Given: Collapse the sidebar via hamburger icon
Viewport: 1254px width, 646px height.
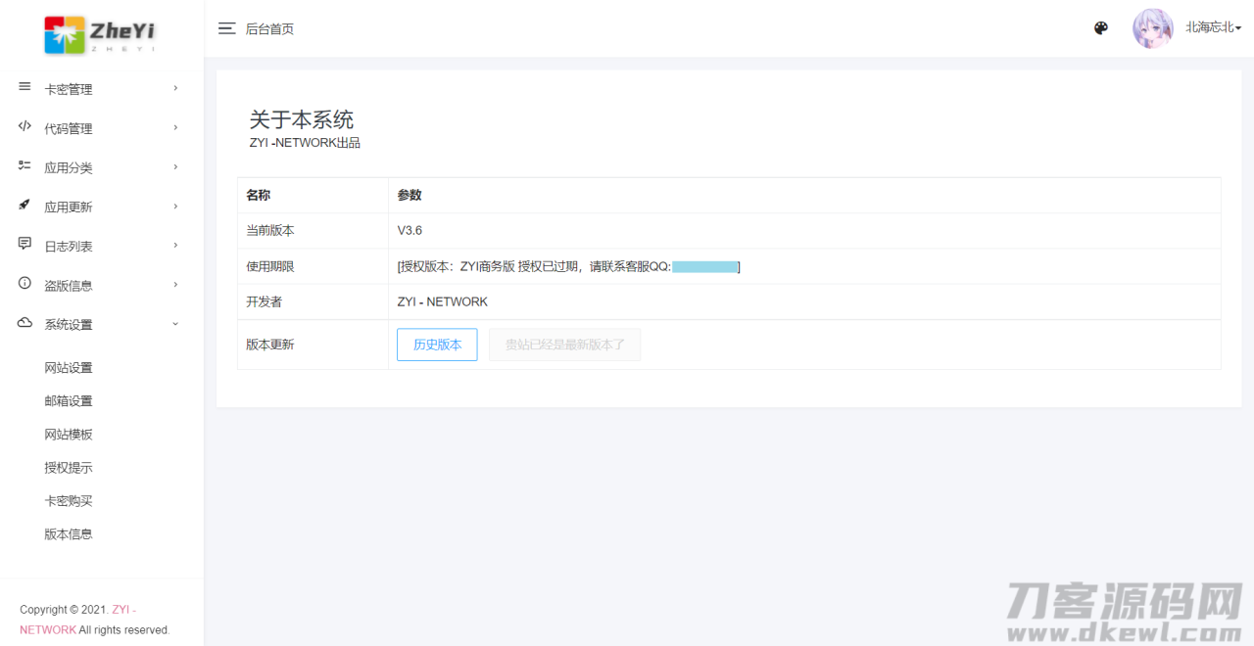Looking at the screenshot, I should click(x=226, y=28).
